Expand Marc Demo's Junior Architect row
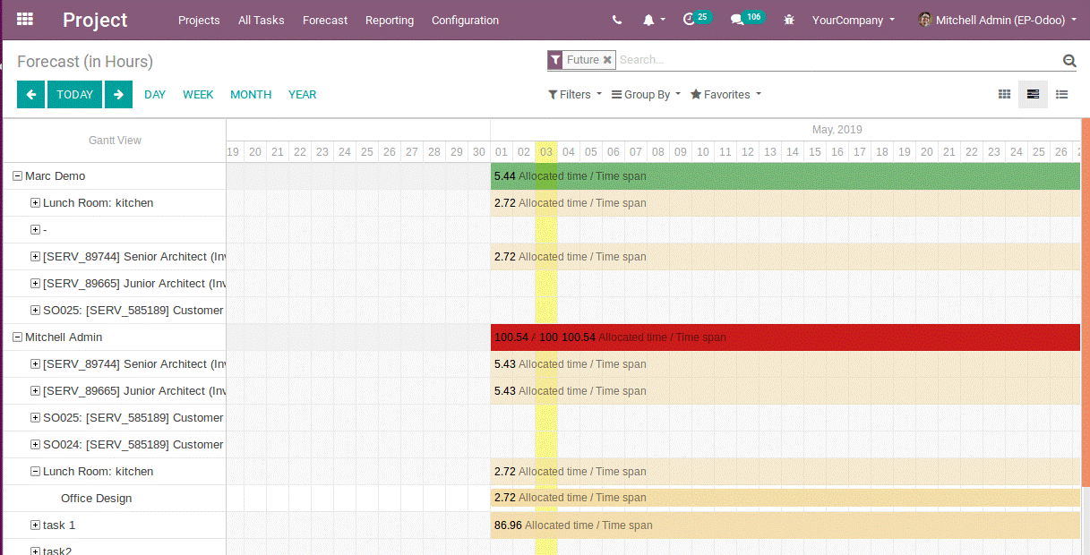1090x555 pixels. [35, 284]
